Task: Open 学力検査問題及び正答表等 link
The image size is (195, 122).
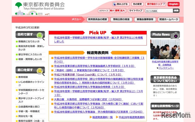Action: (99, 112)
